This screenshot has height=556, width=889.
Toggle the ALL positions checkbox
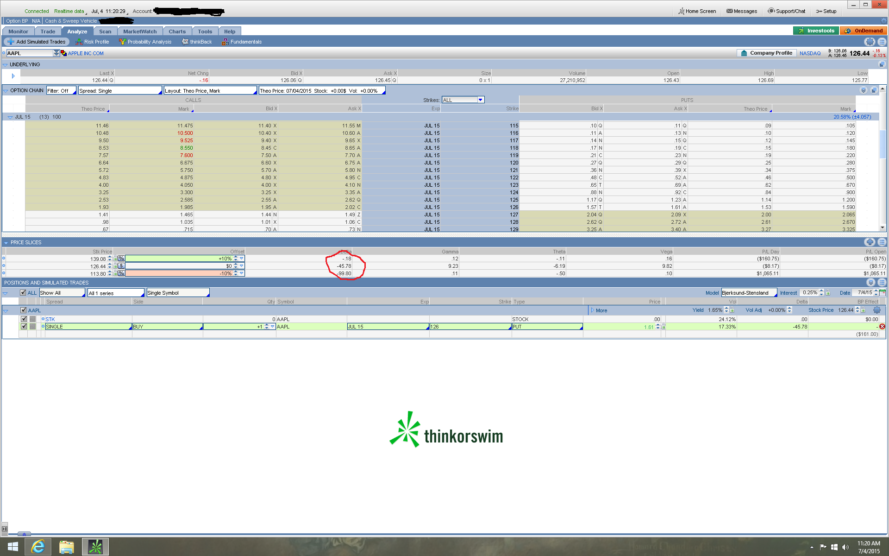tap(23, 293)
